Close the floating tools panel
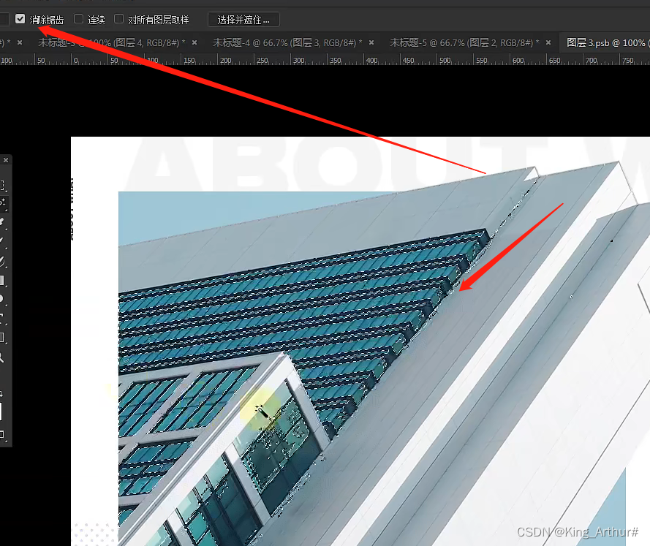Screen dimensions: 650x546 (6, 160)
